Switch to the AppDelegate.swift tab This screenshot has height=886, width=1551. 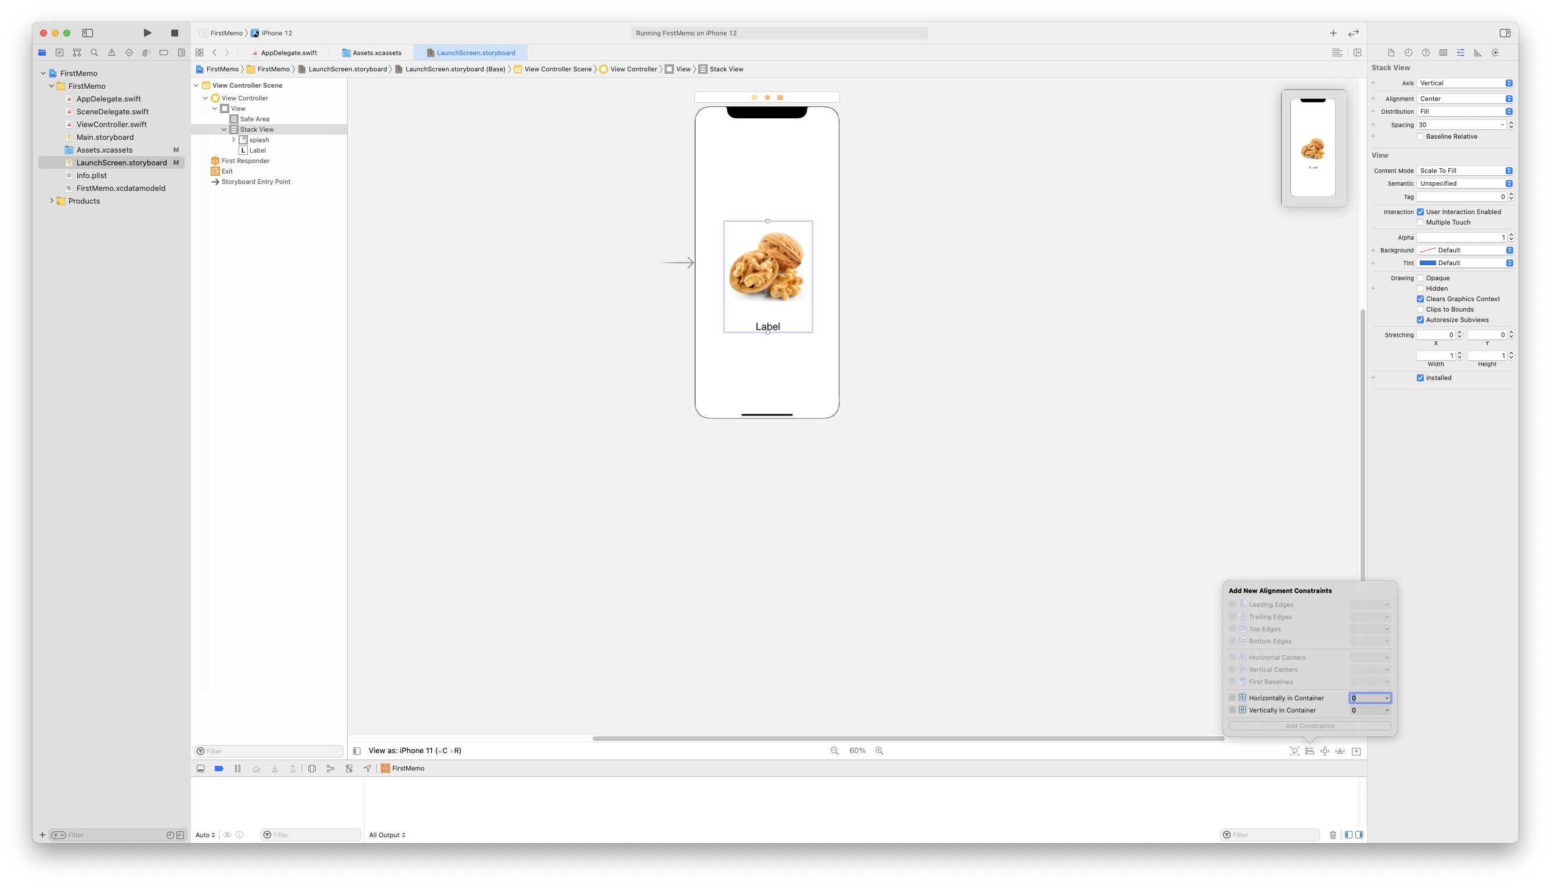tap(288, 53)
